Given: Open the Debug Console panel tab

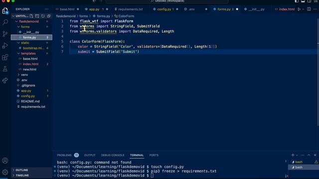Looking at the screenshot, I should tap(113, 155).
